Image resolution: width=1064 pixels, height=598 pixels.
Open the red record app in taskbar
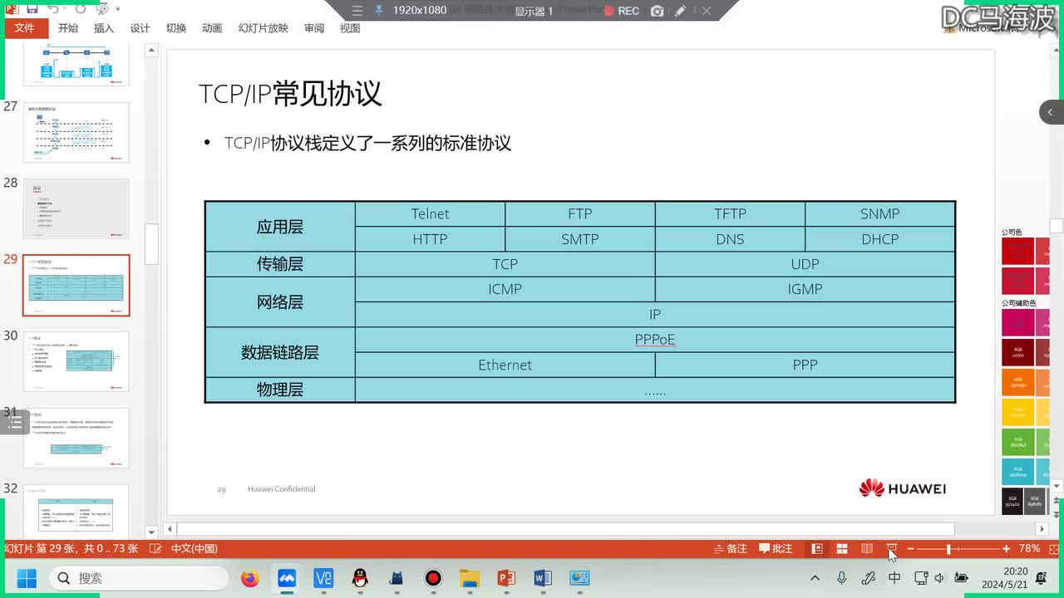pyautogui.click(x=433, y=578)
